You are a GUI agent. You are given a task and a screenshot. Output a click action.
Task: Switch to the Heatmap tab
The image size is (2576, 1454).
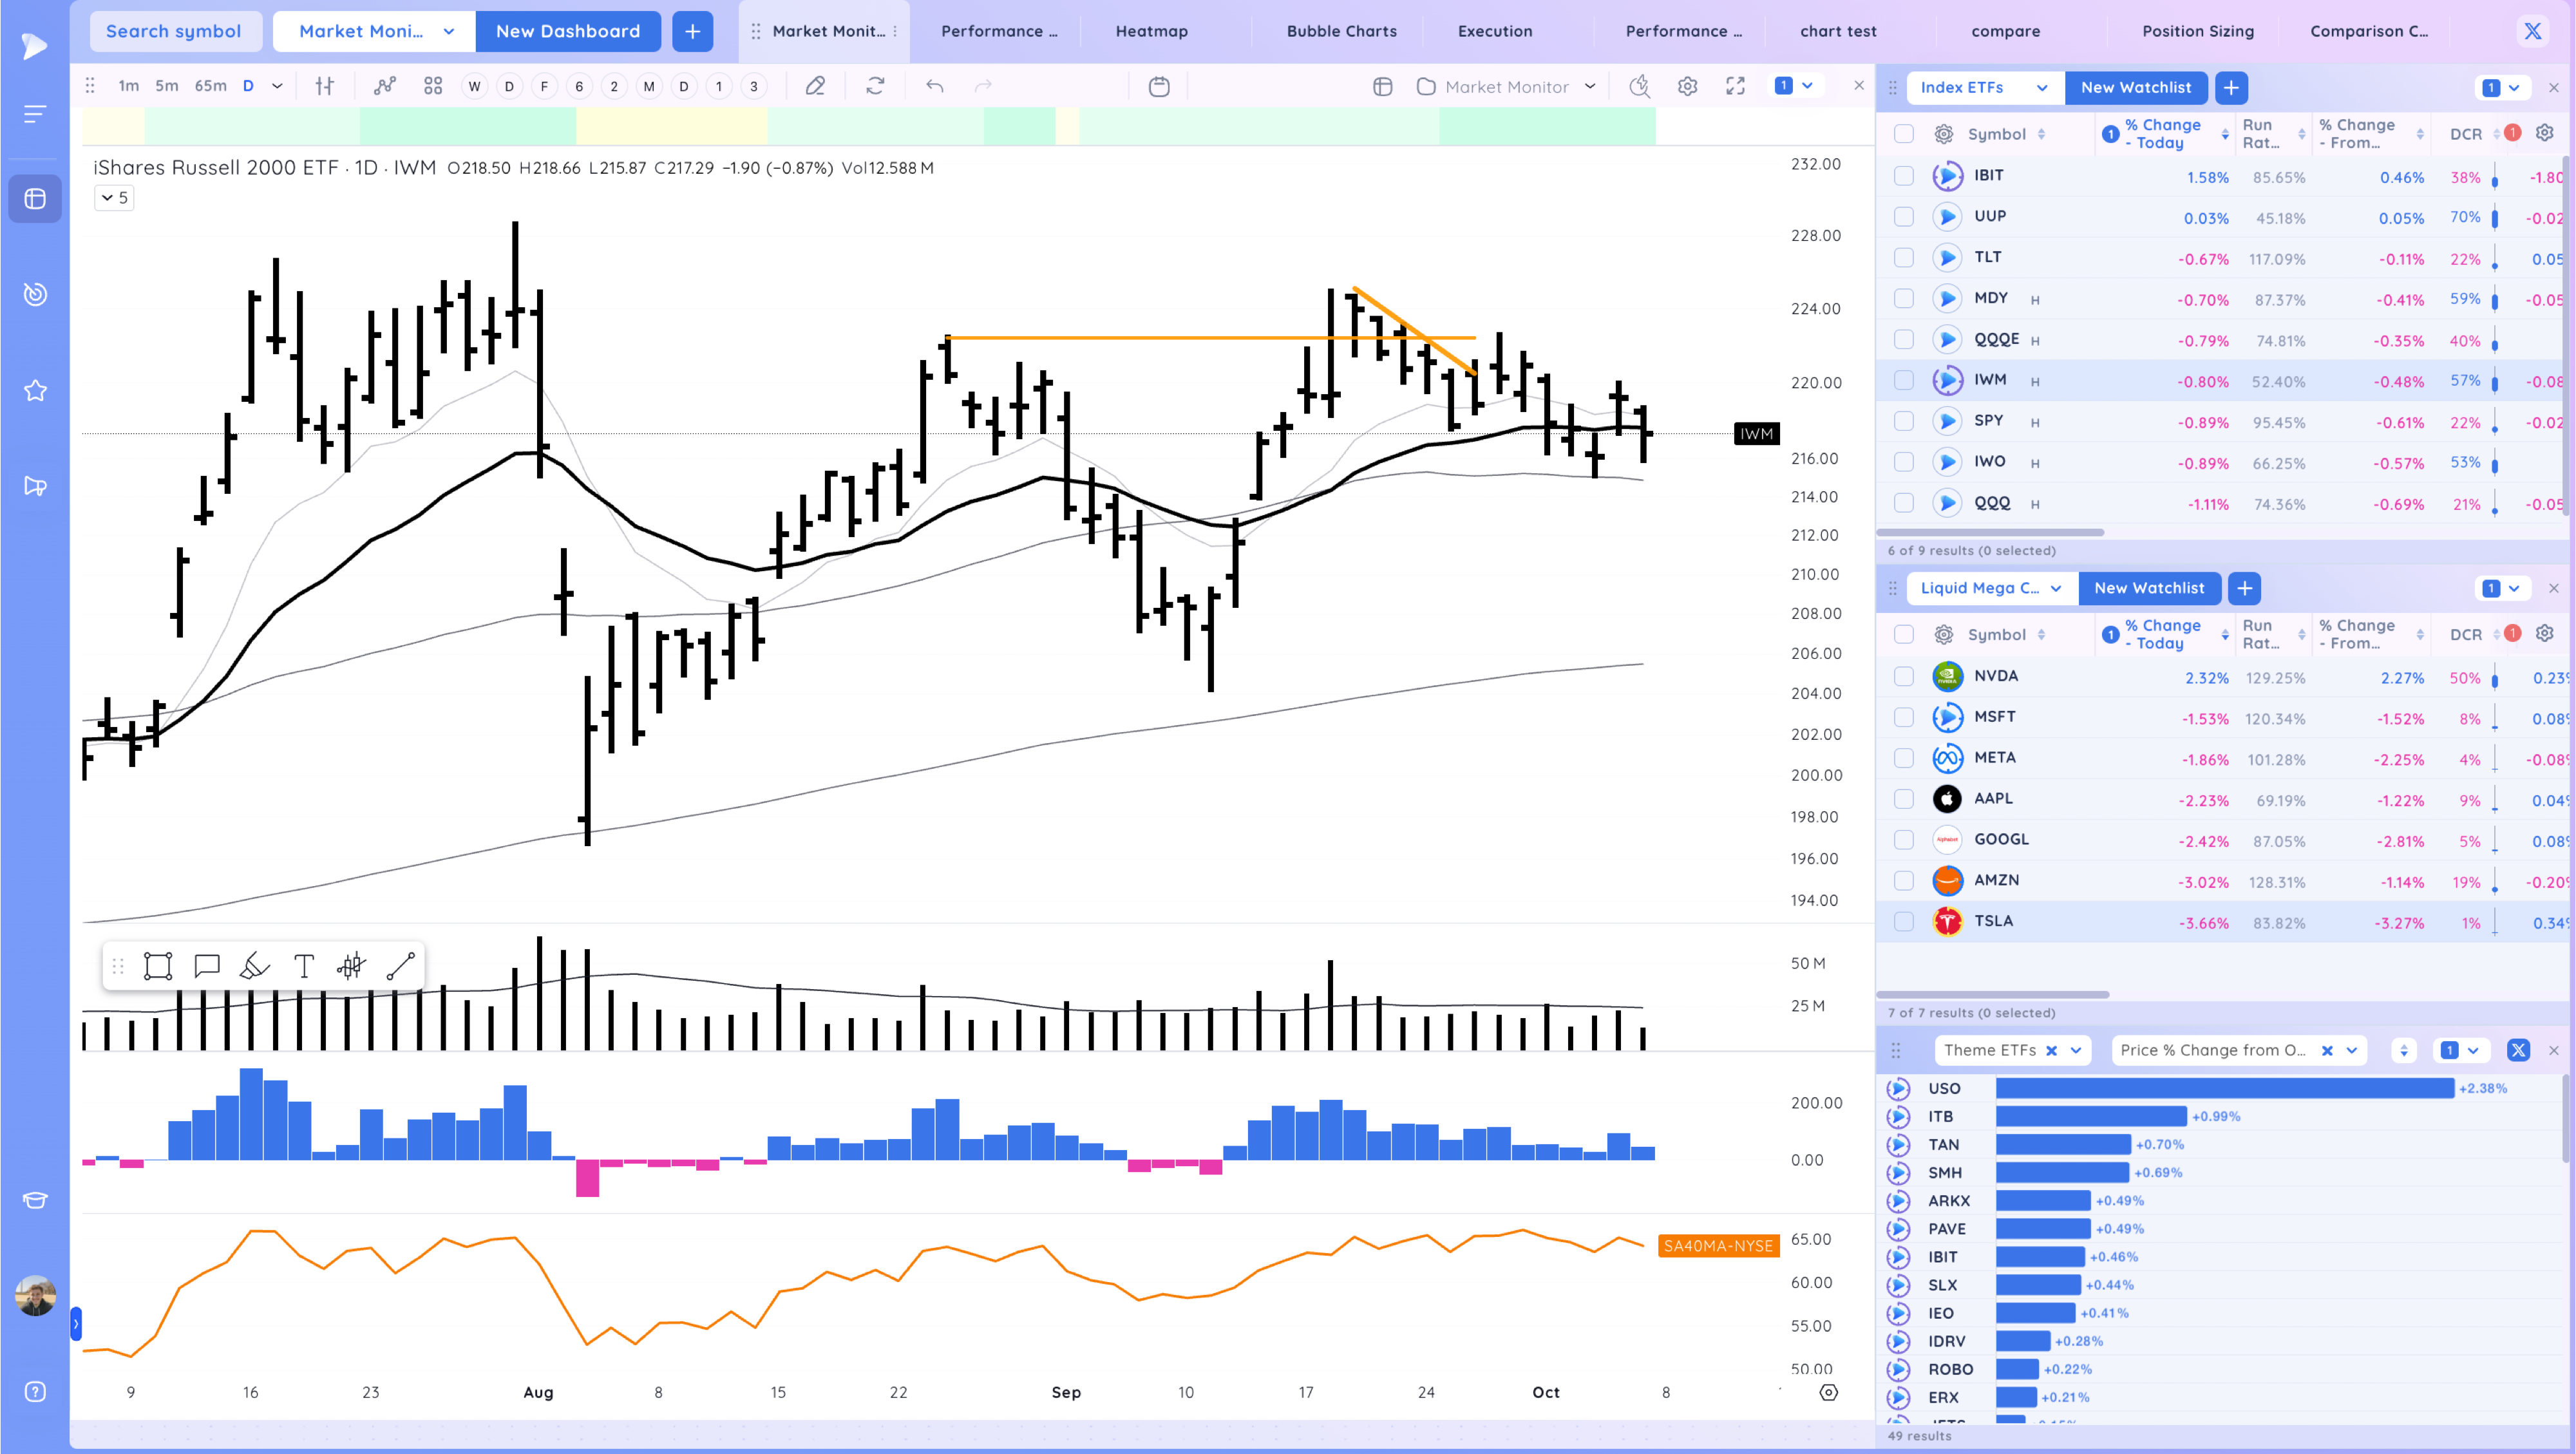(1151, 31)
